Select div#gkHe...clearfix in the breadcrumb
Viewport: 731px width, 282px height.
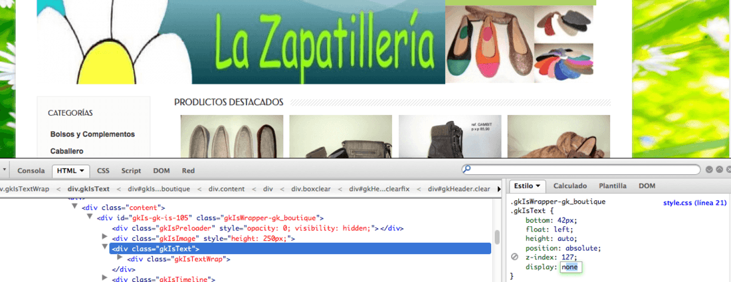(x=379, y=189)
